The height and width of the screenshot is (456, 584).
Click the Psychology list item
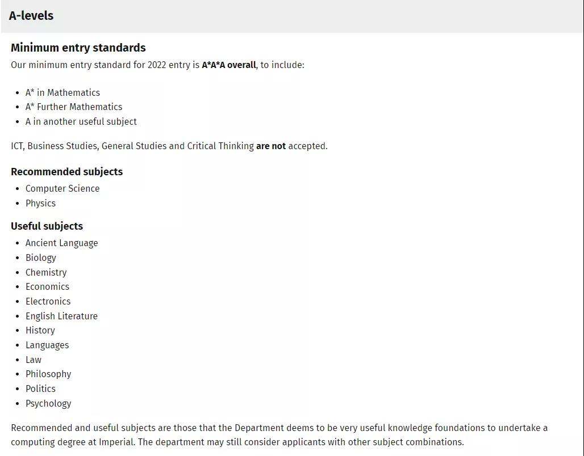point(48,403)
